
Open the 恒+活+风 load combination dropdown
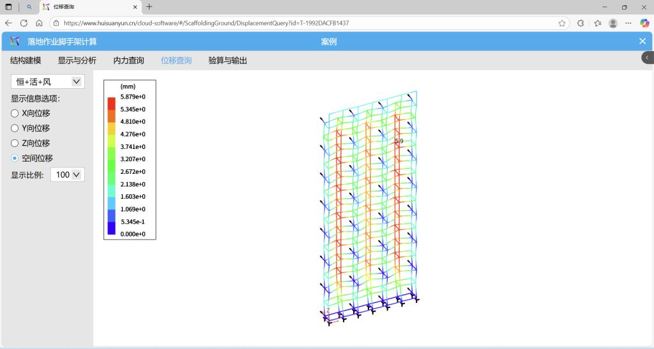(x=47, y=82)
